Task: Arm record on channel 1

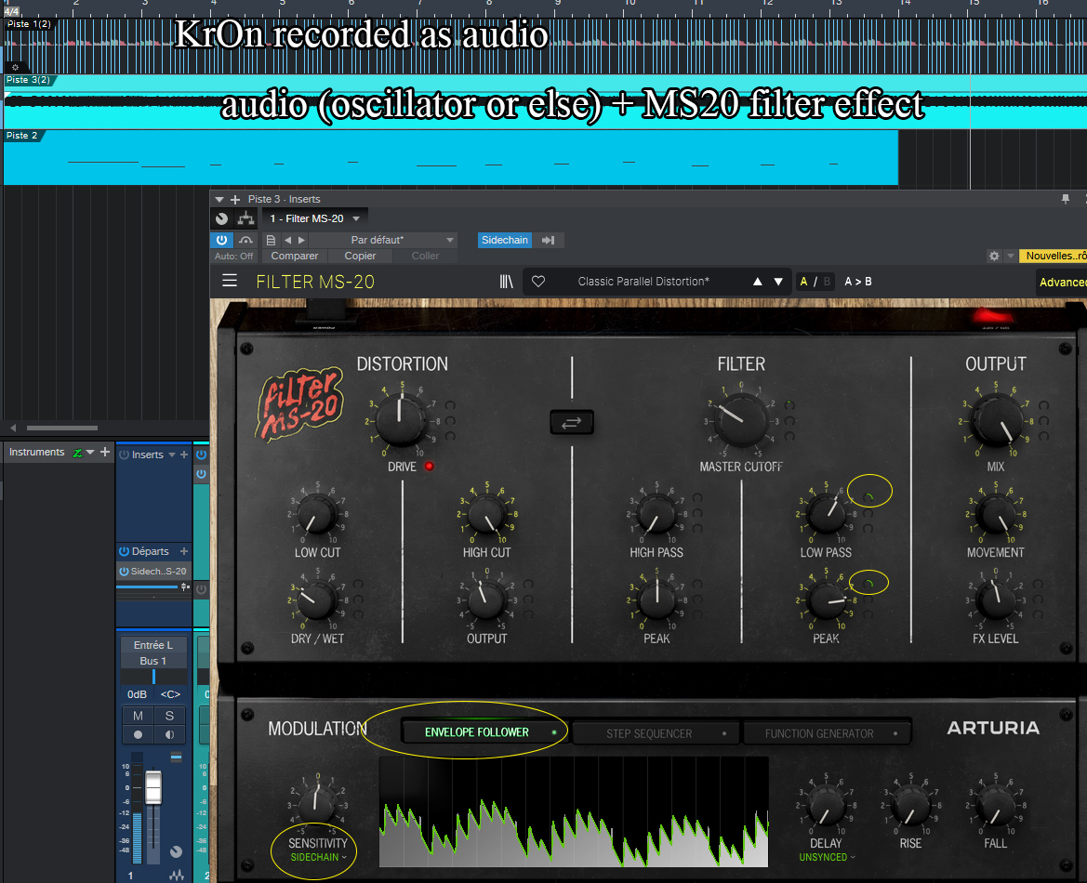Action: [138, 734]
